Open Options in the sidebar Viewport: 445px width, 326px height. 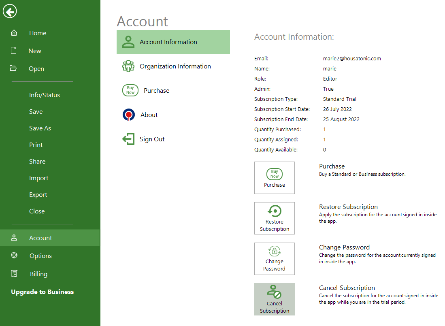point(40,256)
